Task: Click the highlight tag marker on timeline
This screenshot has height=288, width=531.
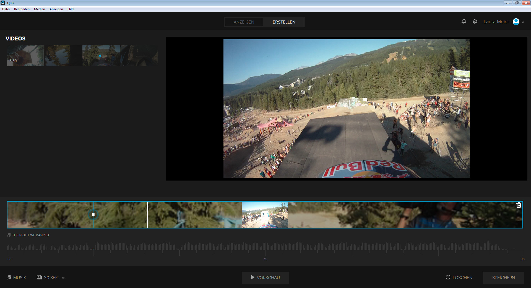Action: pos(93,215)
